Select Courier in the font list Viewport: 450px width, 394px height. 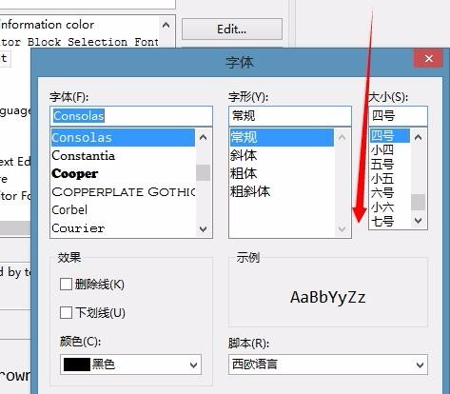(x=123, y=228)
